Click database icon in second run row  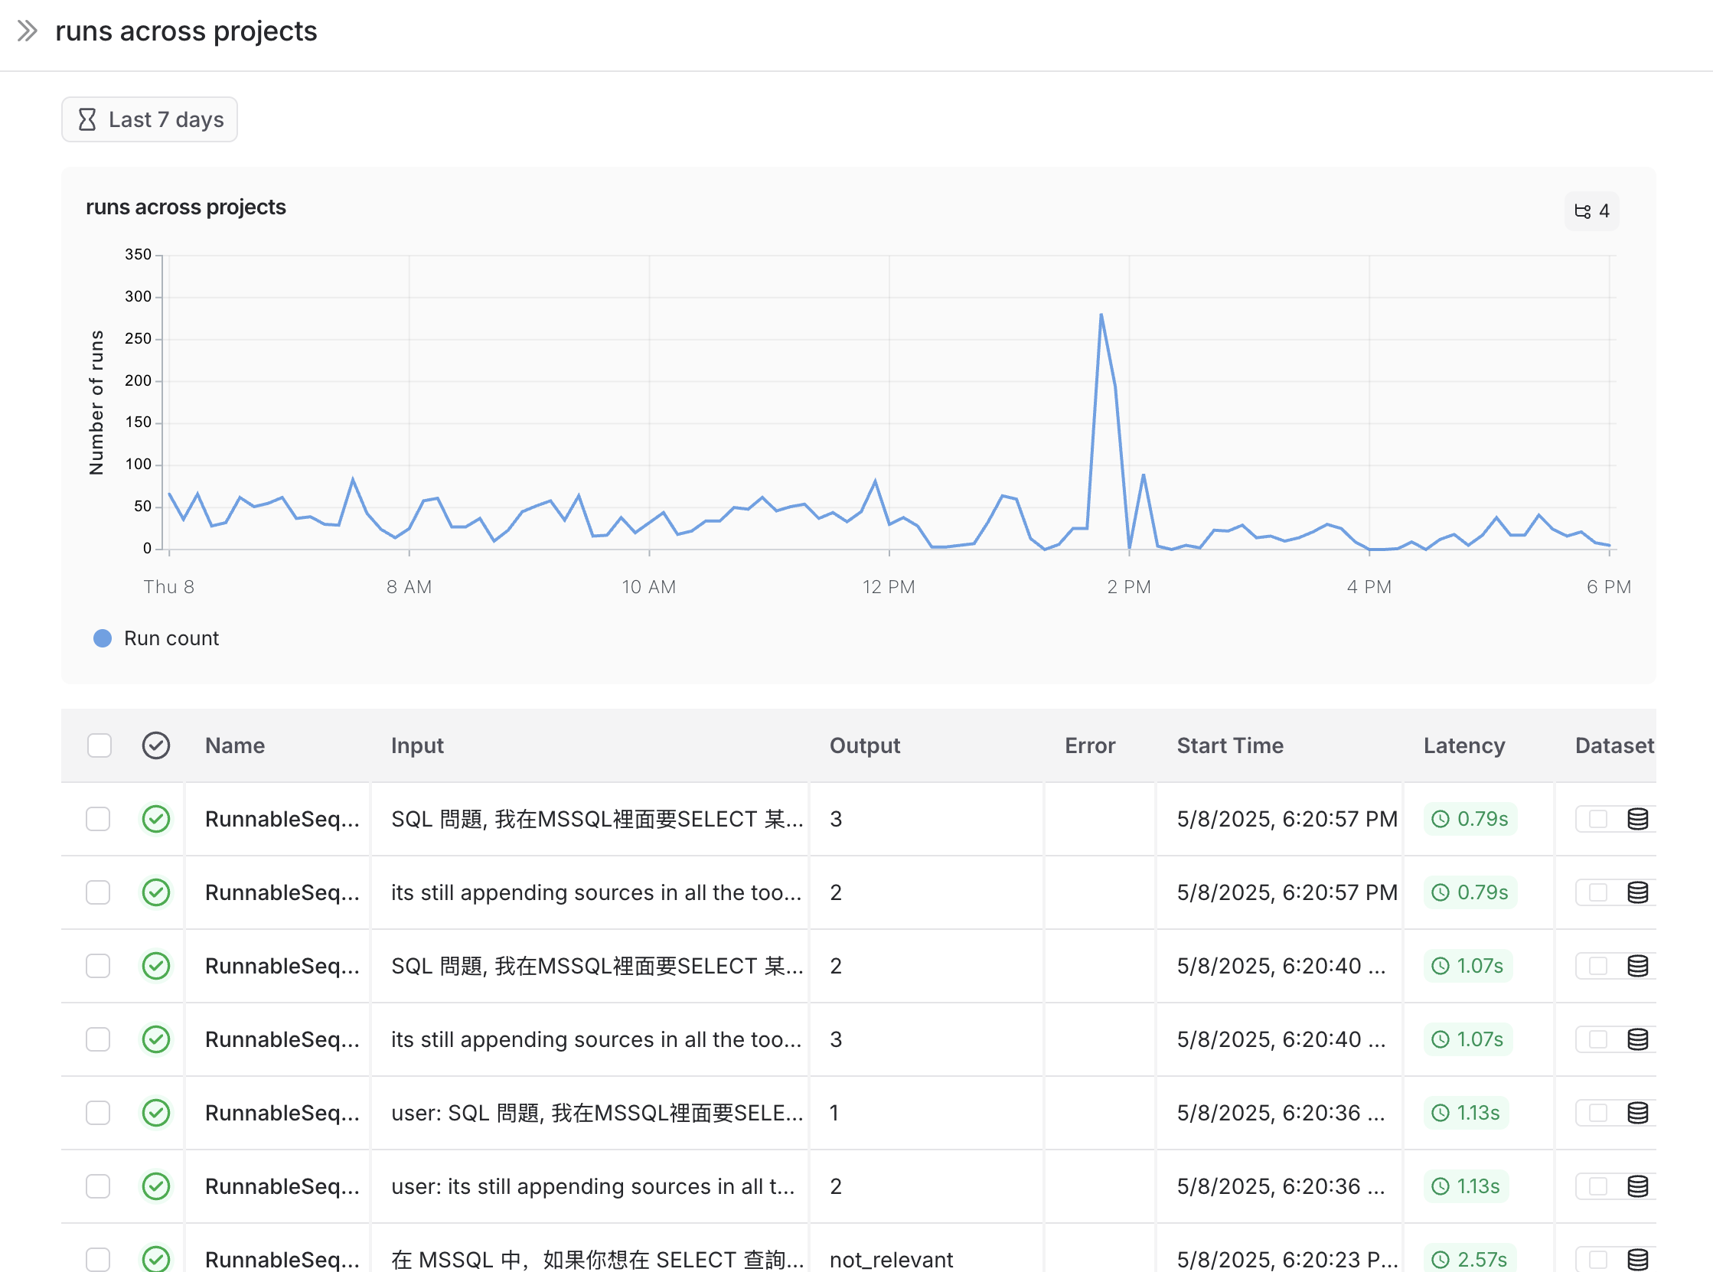tap(1637, 892)
